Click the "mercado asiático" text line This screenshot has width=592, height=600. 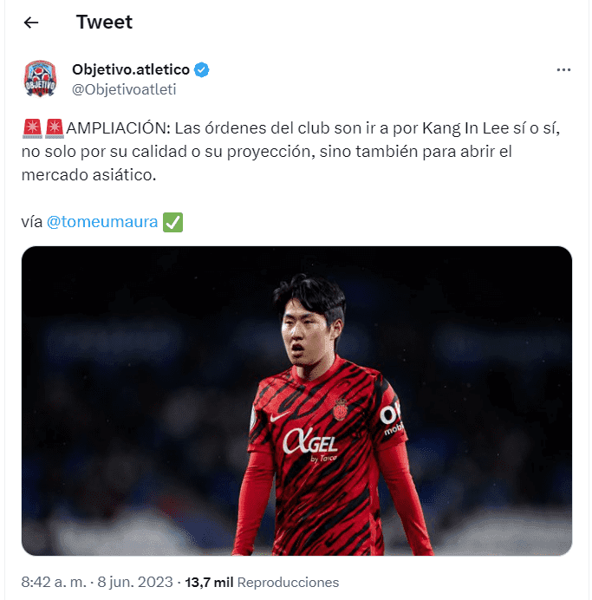pos(88,175)
